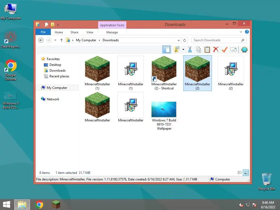The height and width of the screenshot is (210, 280).
Task: Open the Start button on taskbar
Action: pyautogui.click(x=7, y=205)
